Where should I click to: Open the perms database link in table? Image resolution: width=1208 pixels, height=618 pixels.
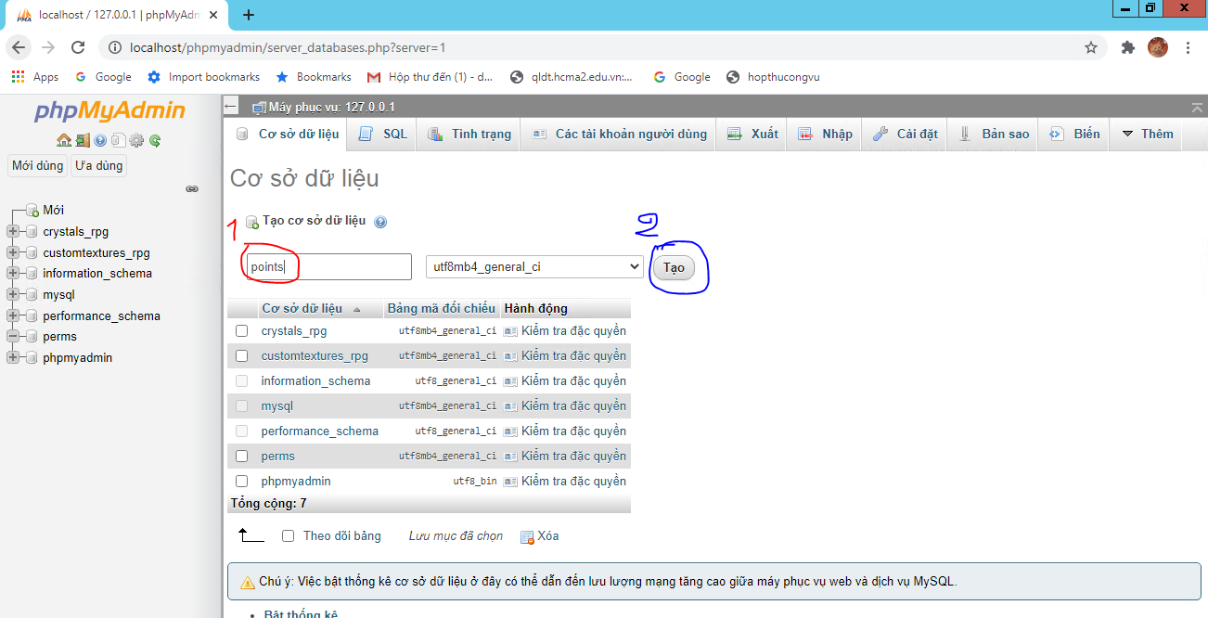click(278, 457)
